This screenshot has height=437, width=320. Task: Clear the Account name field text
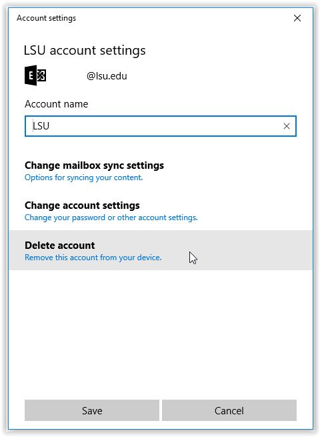(286, 126)
